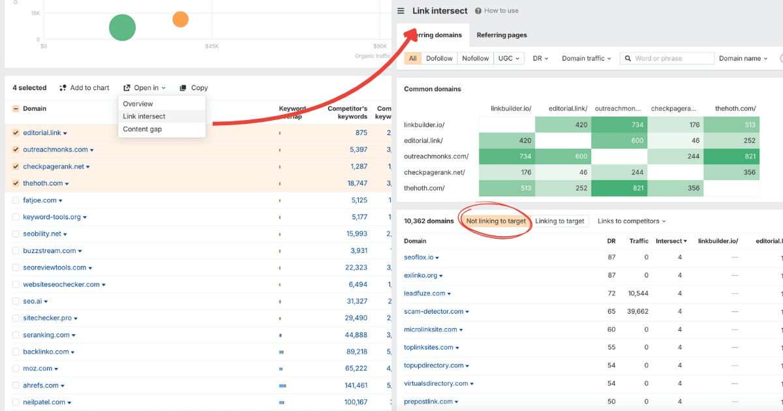783x411 pixels.
Task: Select Content gap from the menu
Action: (142, 129)
